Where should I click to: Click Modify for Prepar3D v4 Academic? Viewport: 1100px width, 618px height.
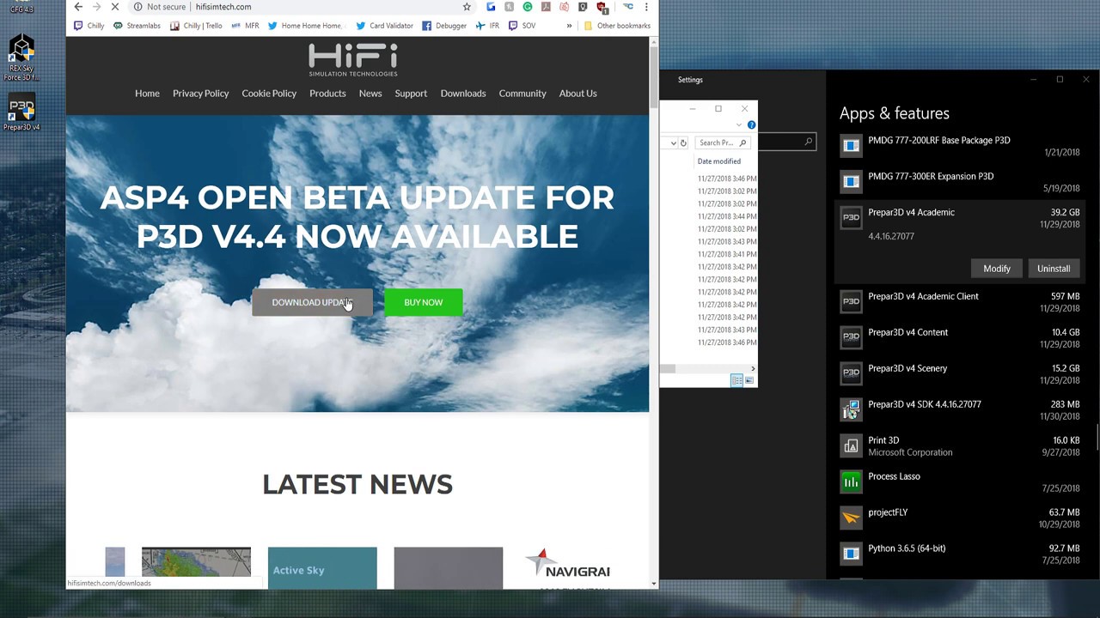pyautogui.click(x=997, y=269)
